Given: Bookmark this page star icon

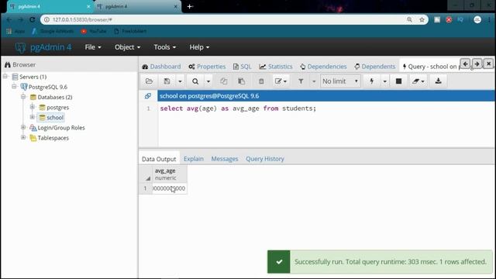Looking at the screenshot, I should pyautogui.click(x=422, y=19).
